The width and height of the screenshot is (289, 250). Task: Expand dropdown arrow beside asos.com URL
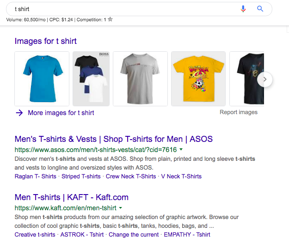(x=181, y=149)
